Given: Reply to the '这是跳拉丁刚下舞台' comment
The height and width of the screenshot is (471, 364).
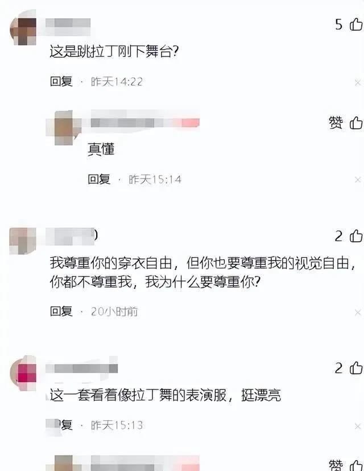Looking at the screenshot, I should (61, 82).
